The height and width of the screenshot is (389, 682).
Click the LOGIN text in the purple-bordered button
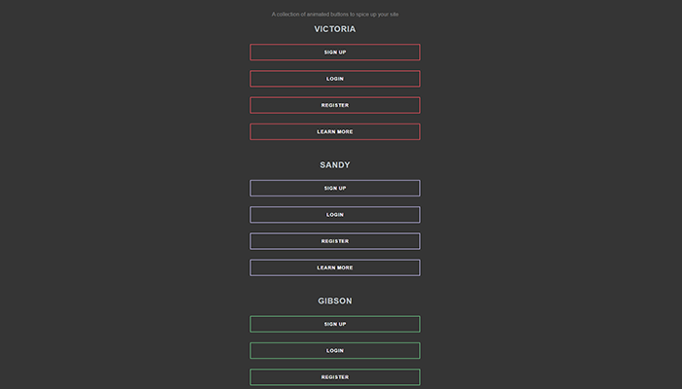(x=335, y=215)
